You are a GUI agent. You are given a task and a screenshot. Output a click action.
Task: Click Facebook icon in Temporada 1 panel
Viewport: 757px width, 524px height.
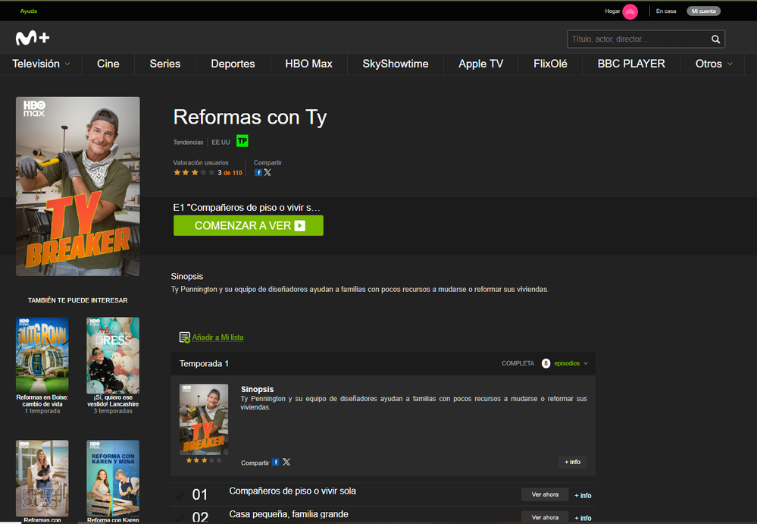pyautogui.click(x=276, y=463)
